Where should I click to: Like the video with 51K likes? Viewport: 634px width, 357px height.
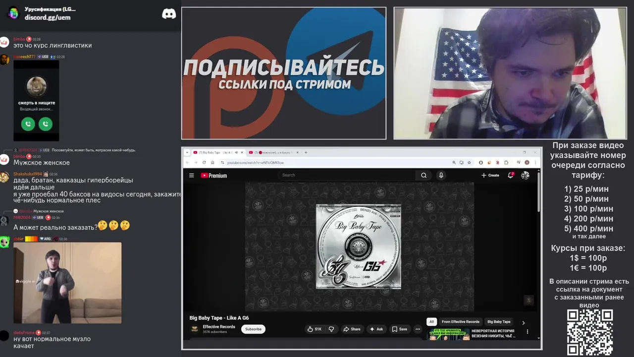point(314,329)
